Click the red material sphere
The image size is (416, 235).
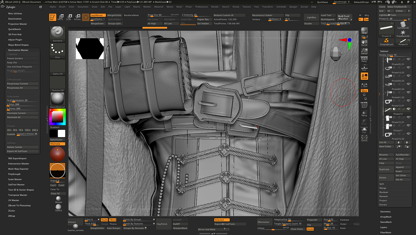58,154
